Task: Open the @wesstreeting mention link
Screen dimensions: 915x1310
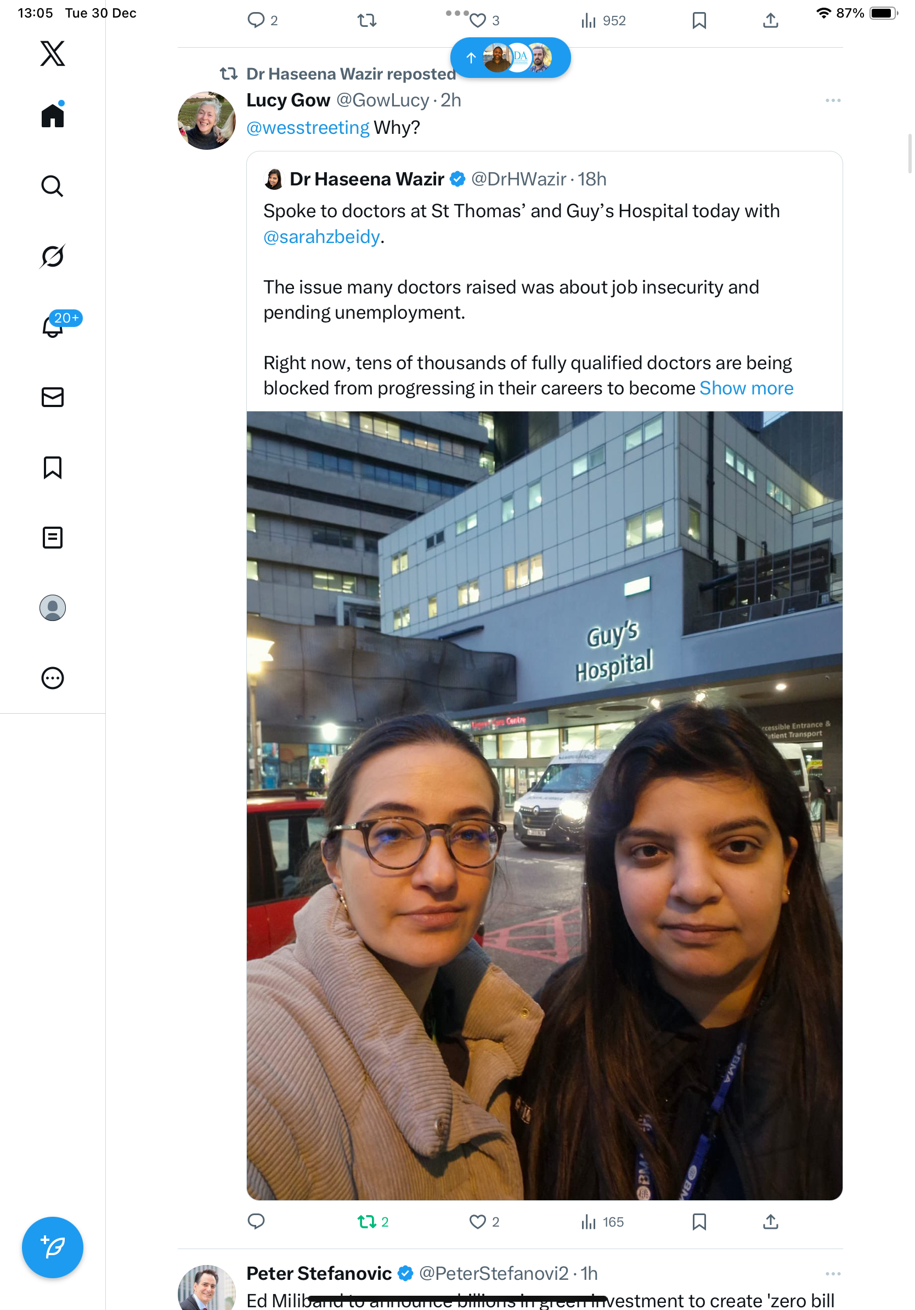Action: (308, 128)
